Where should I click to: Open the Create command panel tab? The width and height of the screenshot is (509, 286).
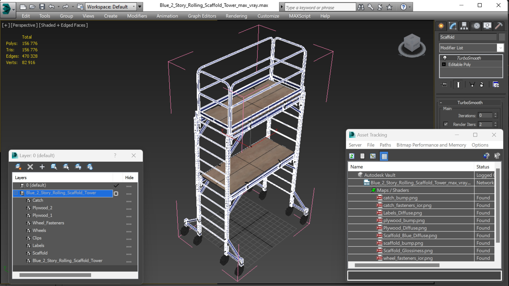[x=441, y=26]
